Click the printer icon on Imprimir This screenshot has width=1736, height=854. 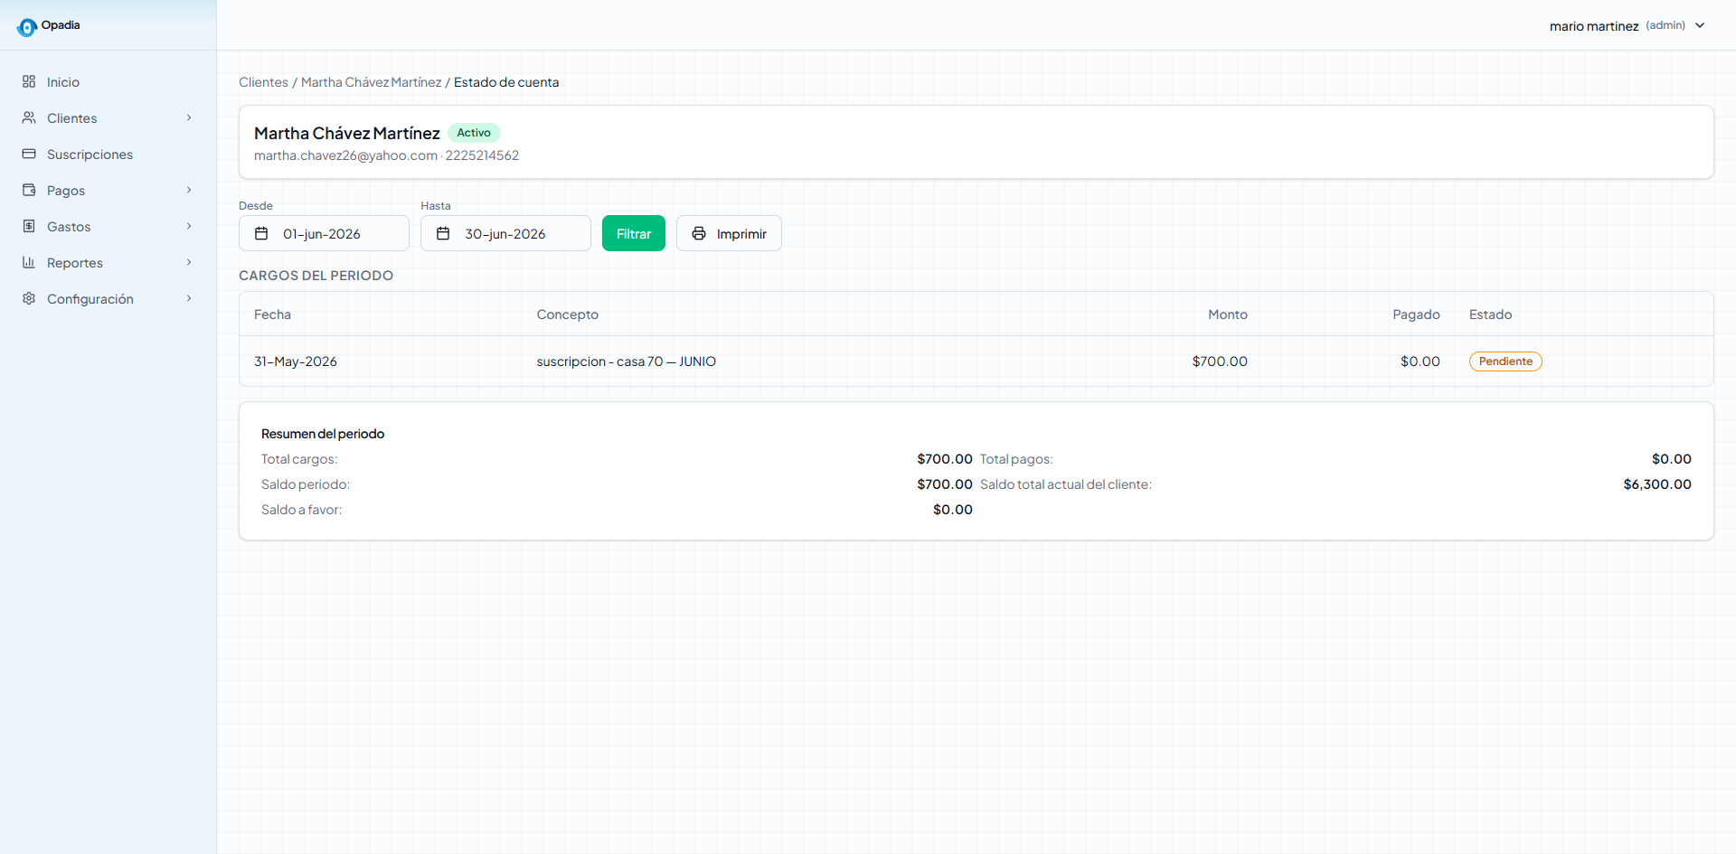pyautogui.click(x=699, y=233)
